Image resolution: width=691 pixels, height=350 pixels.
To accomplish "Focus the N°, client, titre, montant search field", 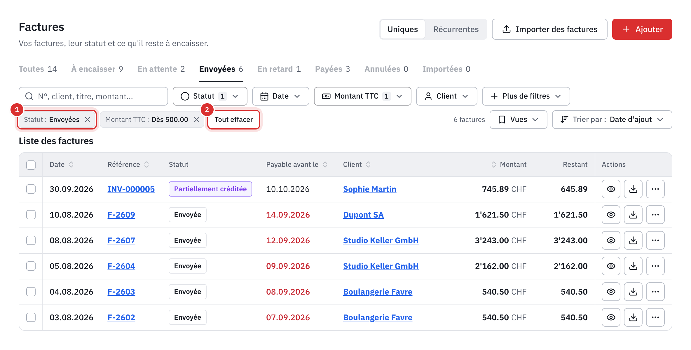I will [93, 96].
